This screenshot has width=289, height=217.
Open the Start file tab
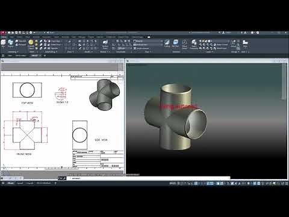coord(10,55)
